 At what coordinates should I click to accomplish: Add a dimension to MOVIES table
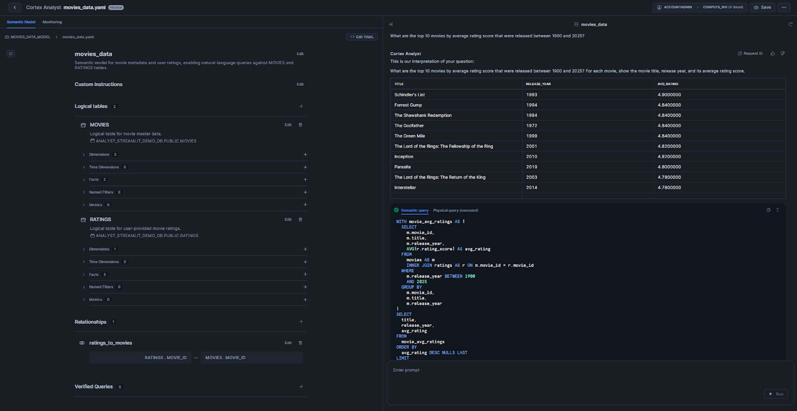[x=305, y=154]
